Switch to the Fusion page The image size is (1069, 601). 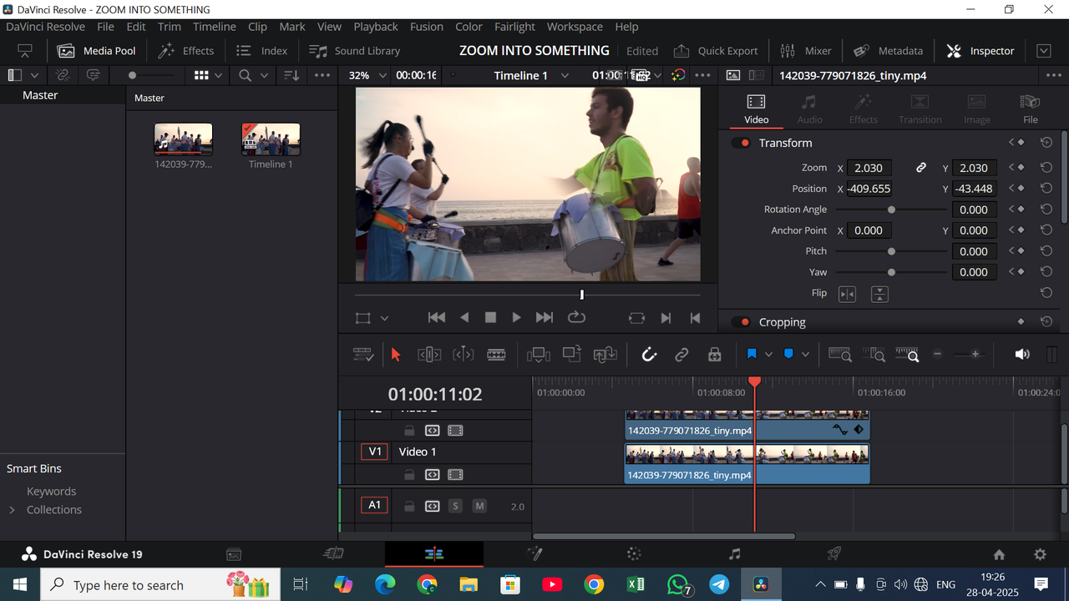coord(534,553)
